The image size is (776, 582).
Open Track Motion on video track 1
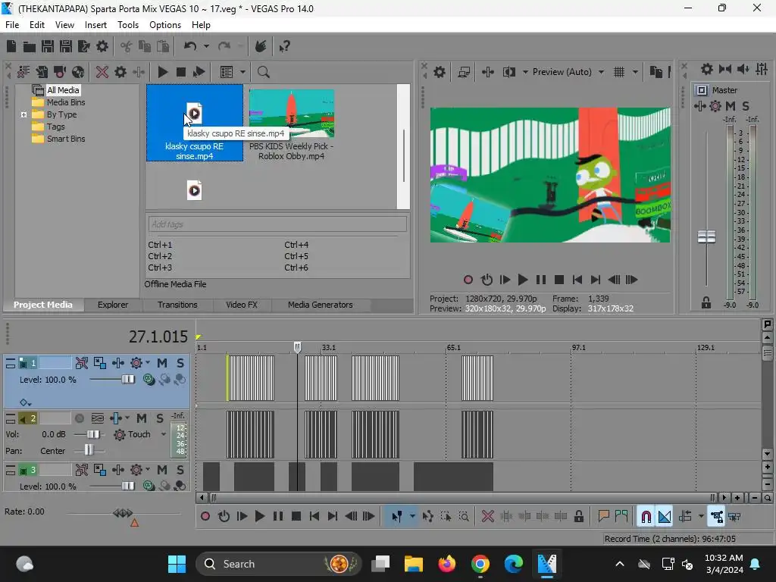99,363
